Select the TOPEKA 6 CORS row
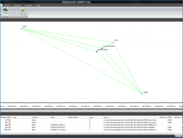This screenshot has height=138, width=183. 91,125
